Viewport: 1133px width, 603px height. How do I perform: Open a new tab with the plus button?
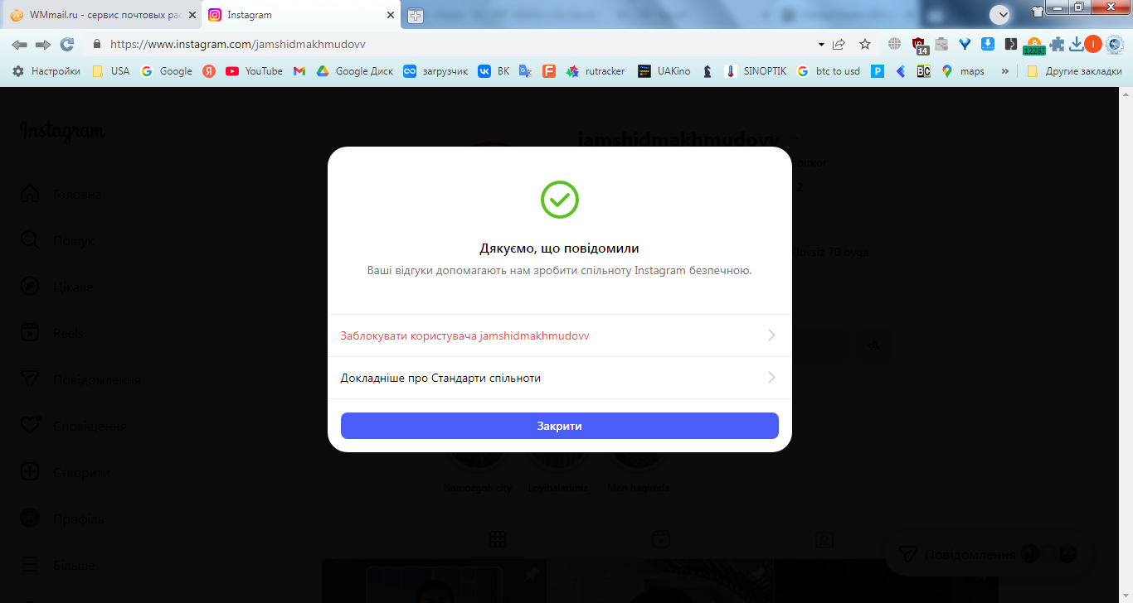pyautogui.click(x=416, y=15)
